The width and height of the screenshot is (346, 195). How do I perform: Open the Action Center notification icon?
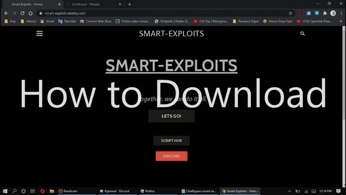point(338,191)
